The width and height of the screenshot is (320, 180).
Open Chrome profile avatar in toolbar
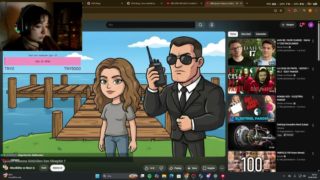click(x=310, y=10)
